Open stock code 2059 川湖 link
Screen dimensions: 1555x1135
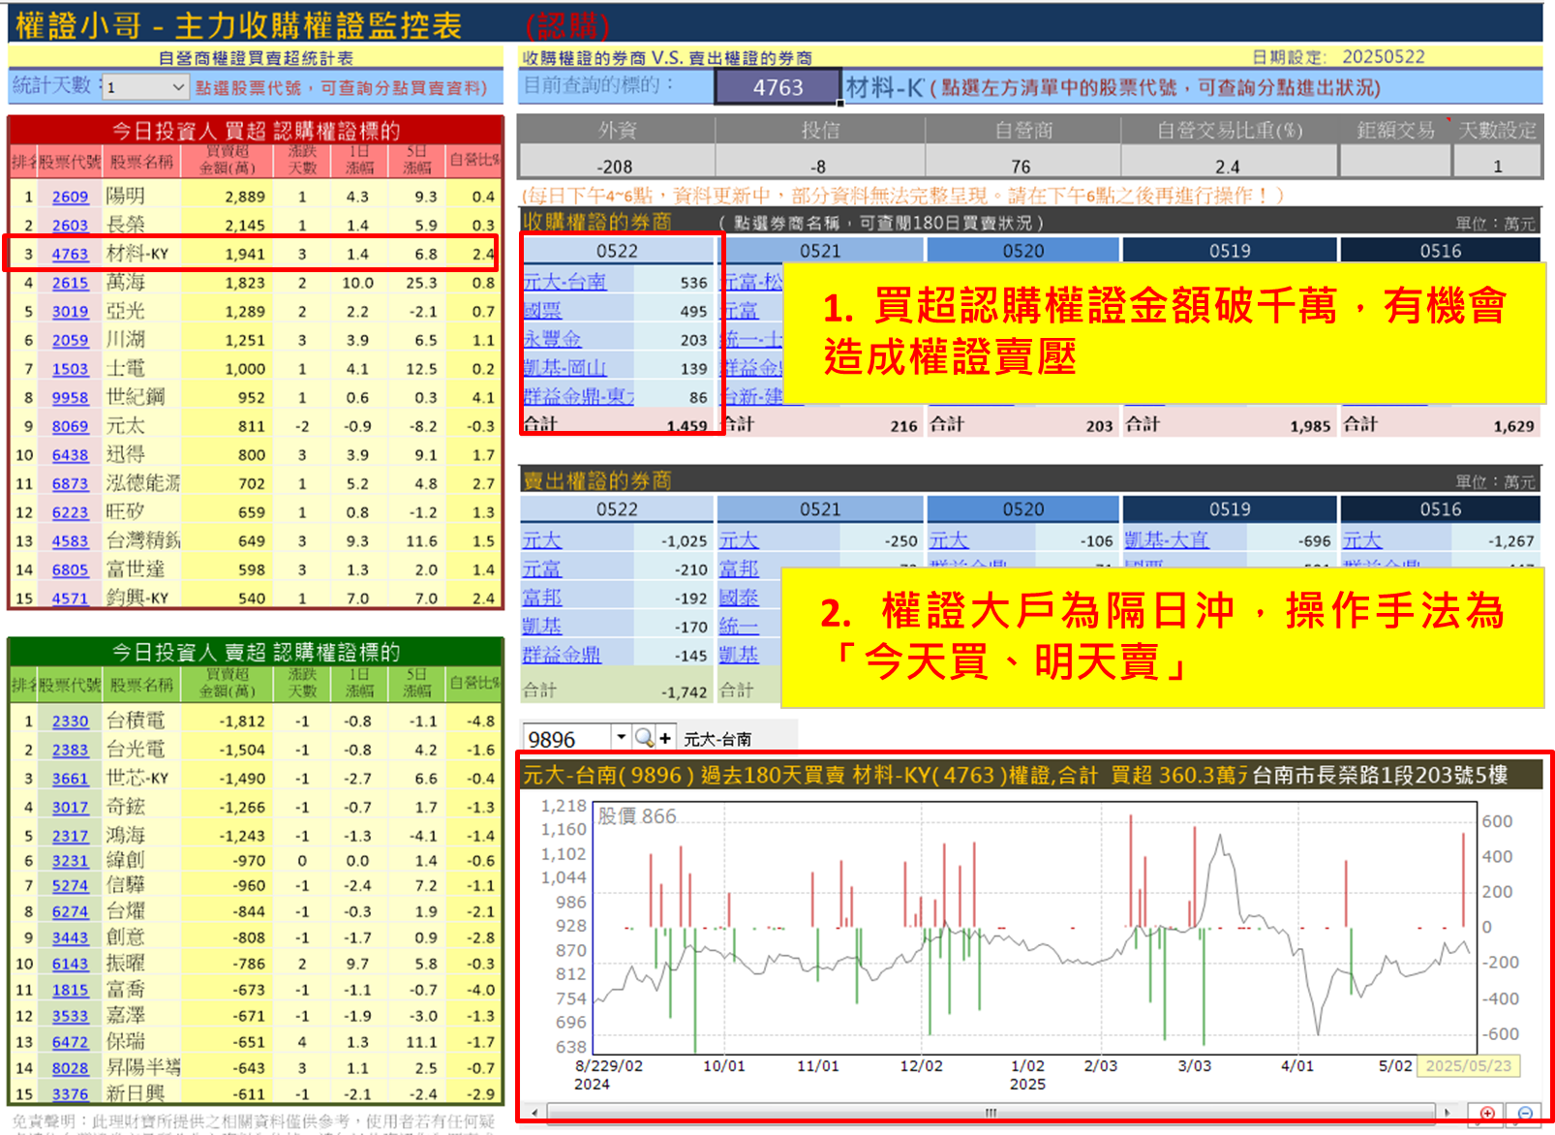[x=70, y=340]
